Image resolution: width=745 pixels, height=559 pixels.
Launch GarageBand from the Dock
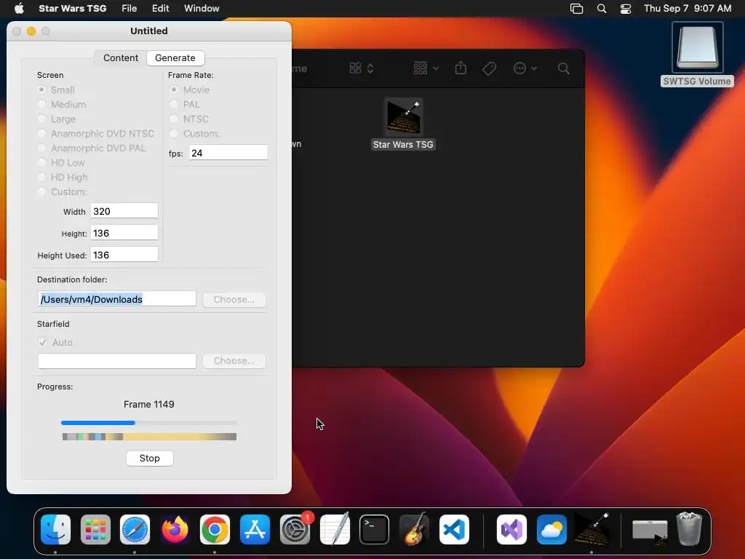[x=414, y=530]
